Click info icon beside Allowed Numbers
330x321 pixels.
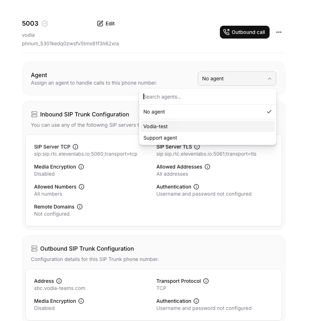[82, 187]
